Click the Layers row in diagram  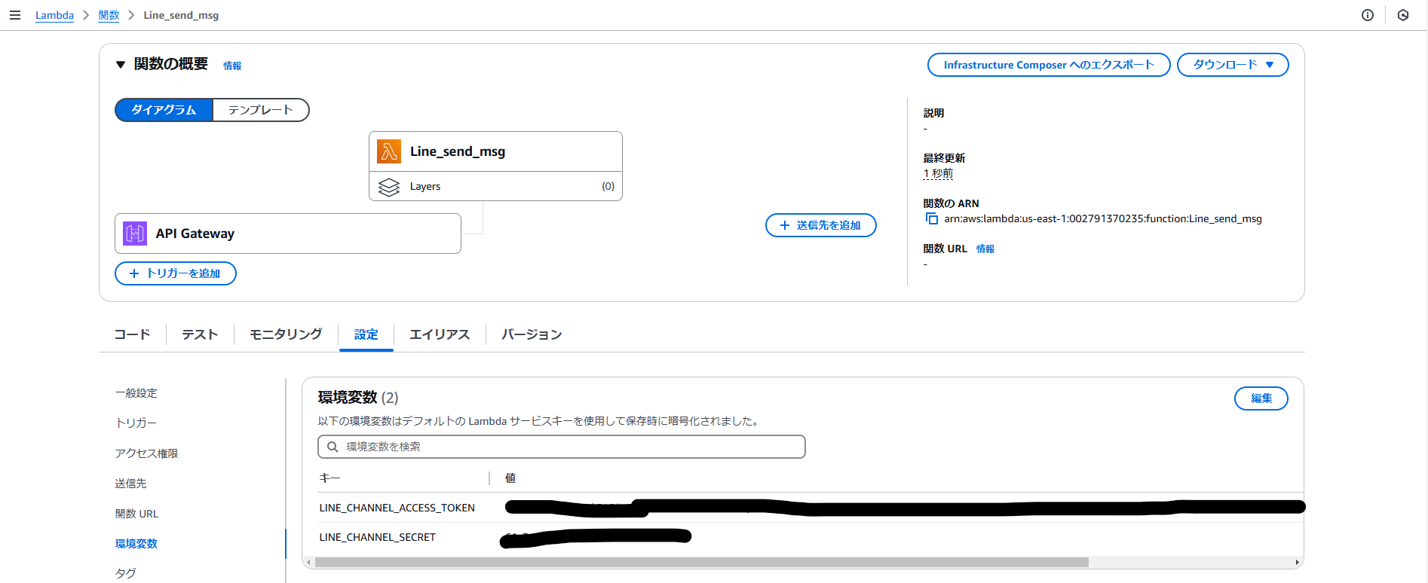point(495,186)
